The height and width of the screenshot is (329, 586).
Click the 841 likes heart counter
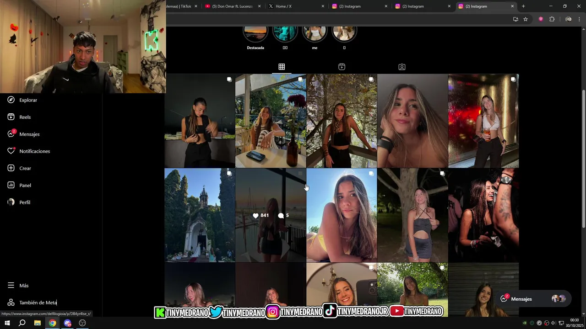click(261, 215)
